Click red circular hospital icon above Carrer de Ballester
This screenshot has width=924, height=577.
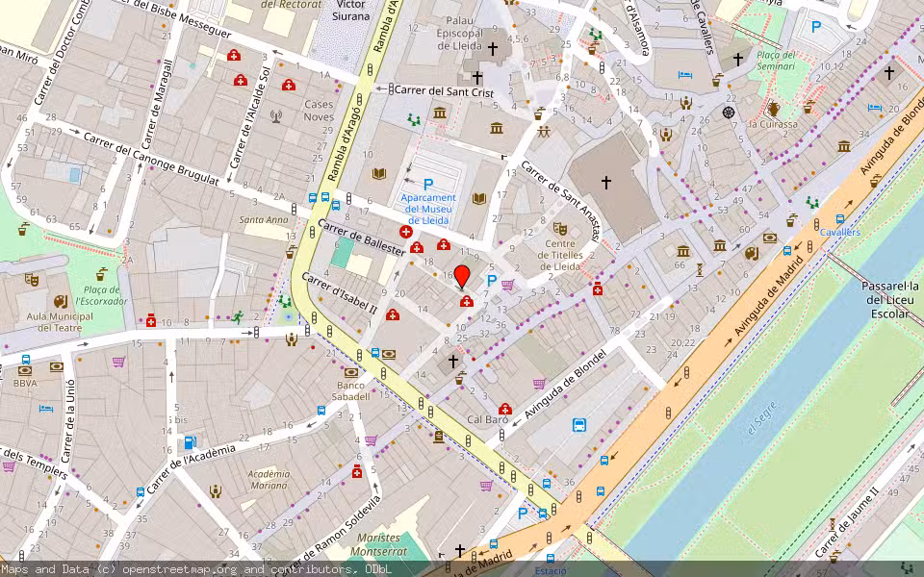pyautogui.click(x=405, y=232)
